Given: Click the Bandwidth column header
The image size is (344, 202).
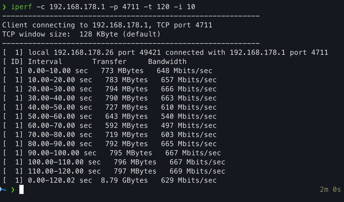Looking at the screenshot, I should (167, 62).
